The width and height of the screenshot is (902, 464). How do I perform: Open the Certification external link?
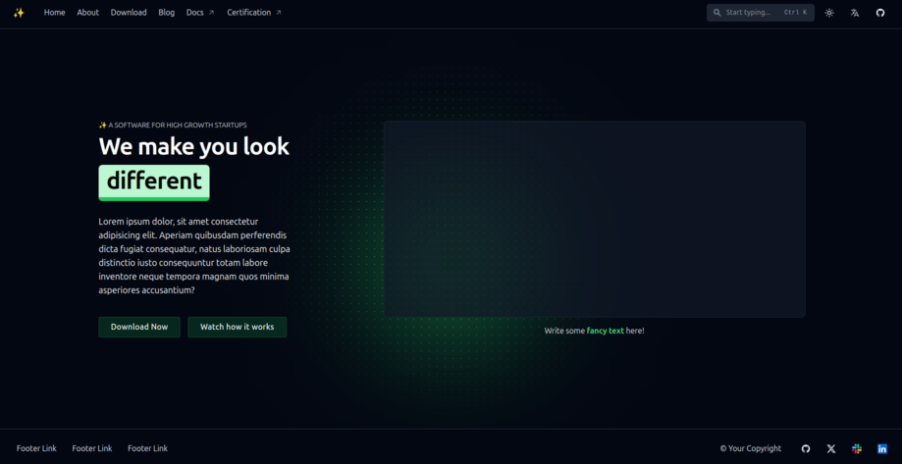[x=254, y=13]
